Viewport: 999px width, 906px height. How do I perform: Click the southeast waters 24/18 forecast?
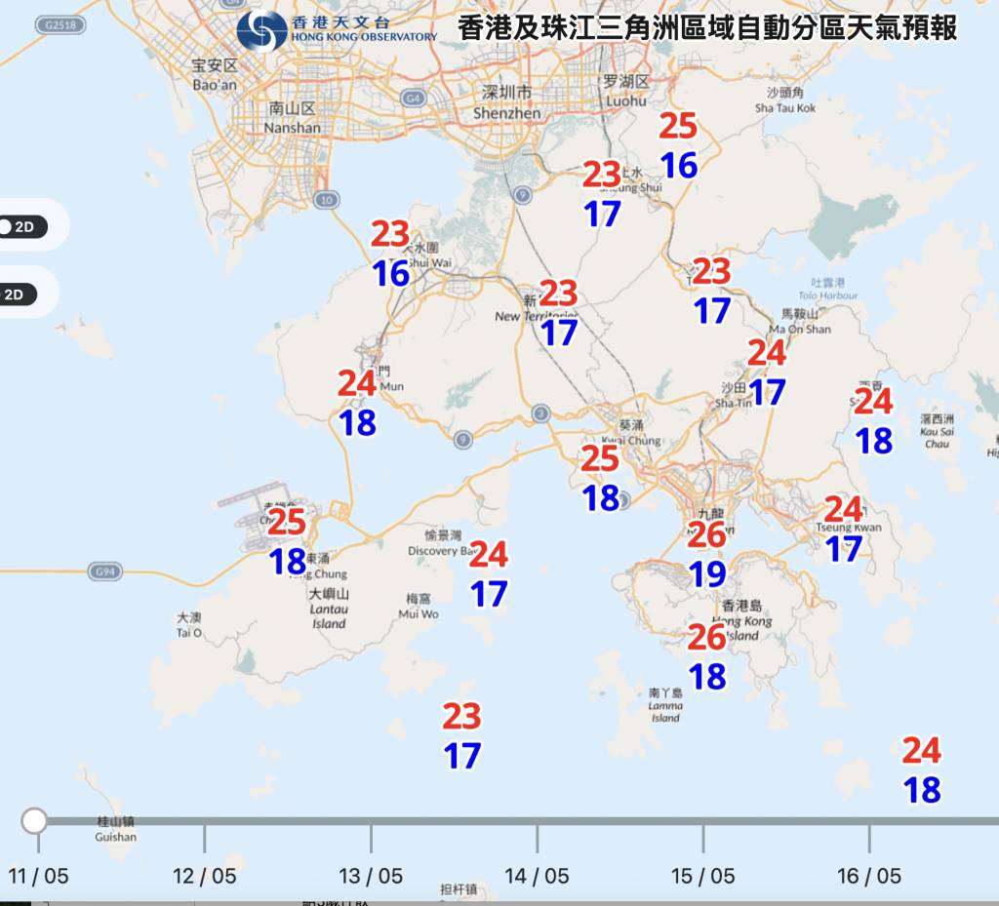click(x=922, y=769)
